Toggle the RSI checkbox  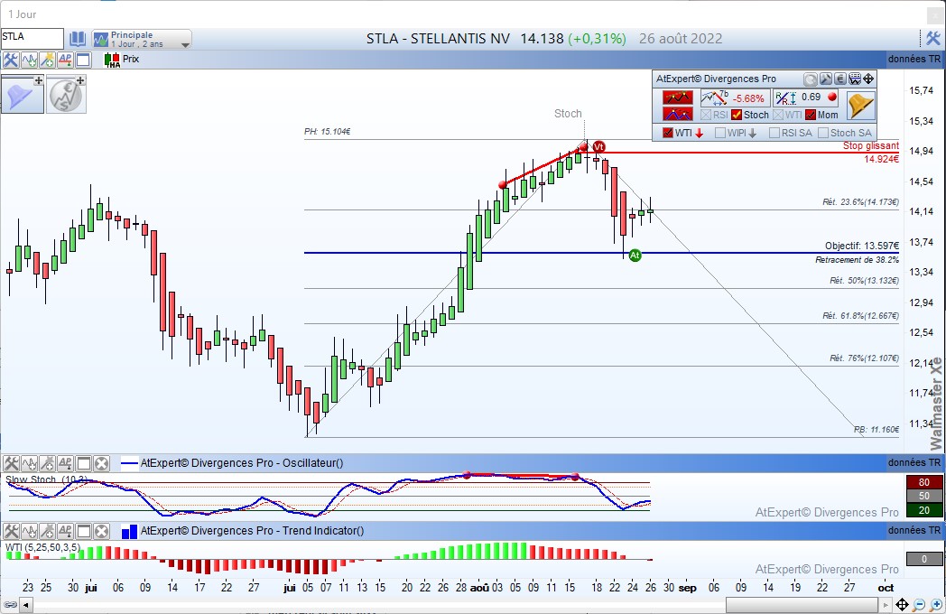(706, 115)
